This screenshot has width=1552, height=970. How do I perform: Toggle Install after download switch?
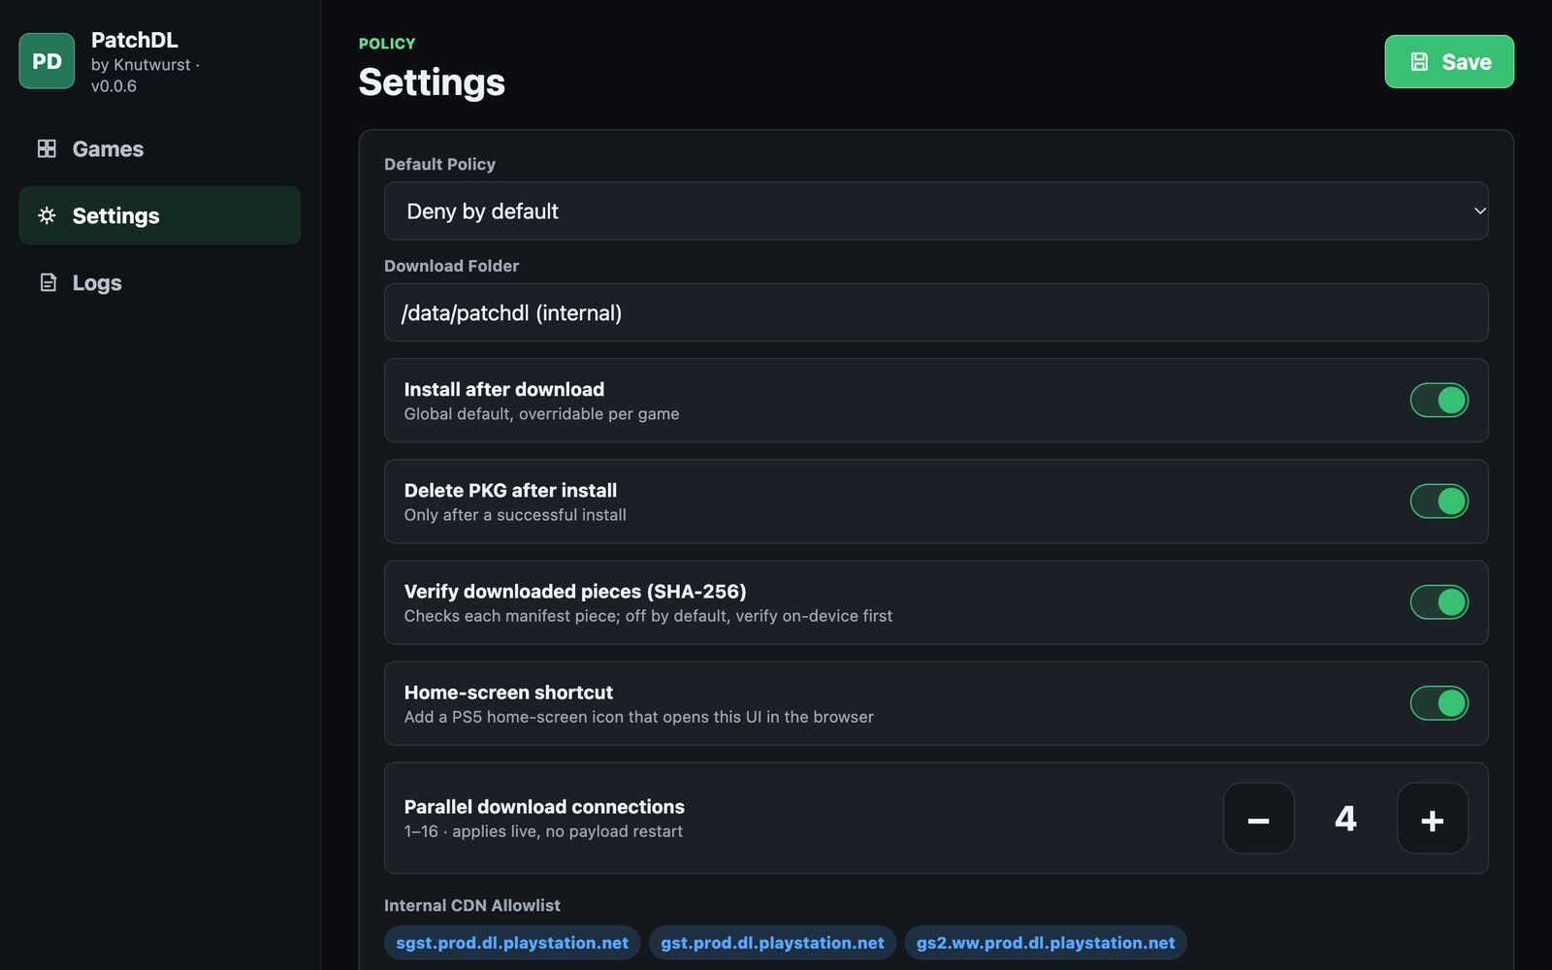[1439, 400]
